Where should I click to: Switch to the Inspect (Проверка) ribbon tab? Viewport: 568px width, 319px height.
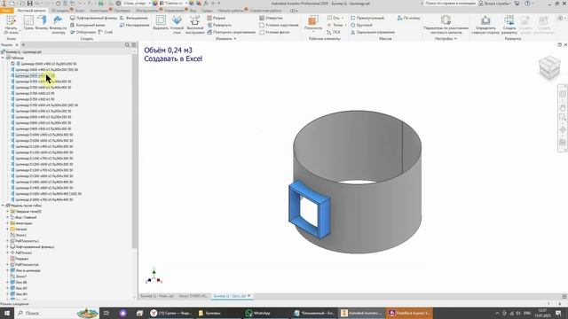pyautogui.click(x=122, y=11)
